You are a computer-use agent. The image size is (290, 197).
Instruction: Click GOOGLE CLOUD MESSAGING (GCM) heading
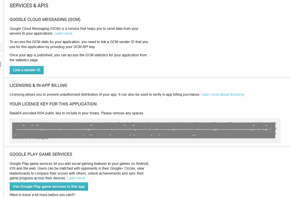(45, 20)
